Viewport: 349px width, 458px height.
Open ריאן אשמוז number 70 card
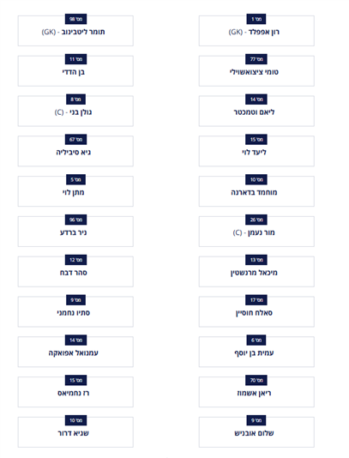(256, 392)
